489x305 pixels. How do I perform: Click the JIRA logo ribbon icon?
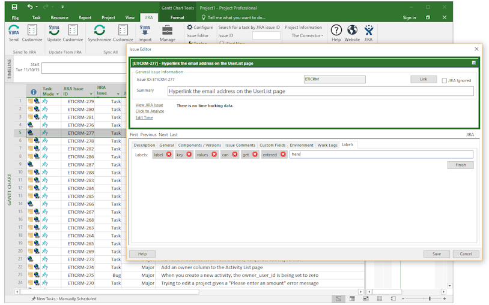[369, 30]
